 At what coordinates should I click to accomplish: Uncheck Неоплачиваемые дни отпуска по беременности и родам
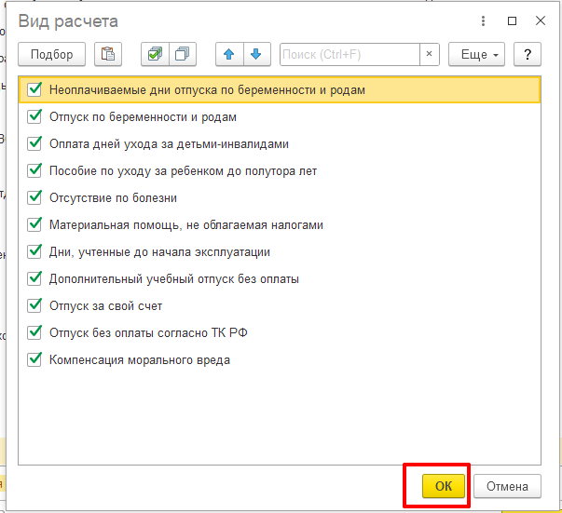tap(34, 89)
